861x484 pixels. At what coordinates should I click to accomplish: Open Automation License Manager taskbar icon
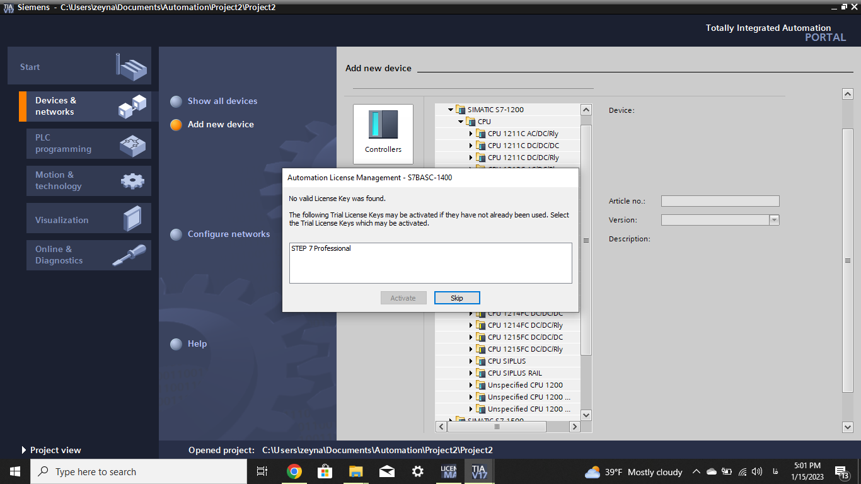[x=448, y=471]
